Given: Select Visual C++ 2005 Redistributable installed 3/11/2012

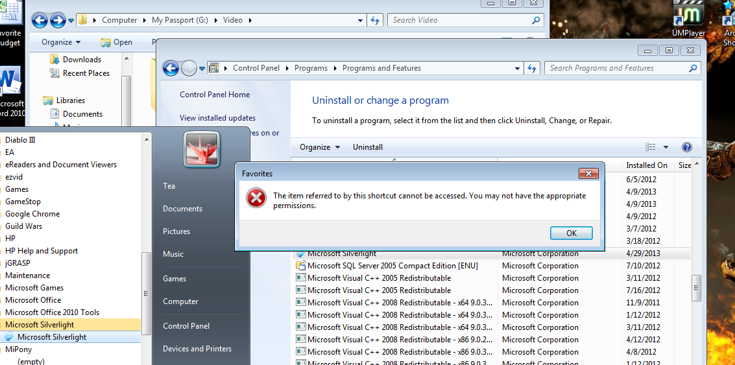Looking at the screenshot, I should (491, 278).
